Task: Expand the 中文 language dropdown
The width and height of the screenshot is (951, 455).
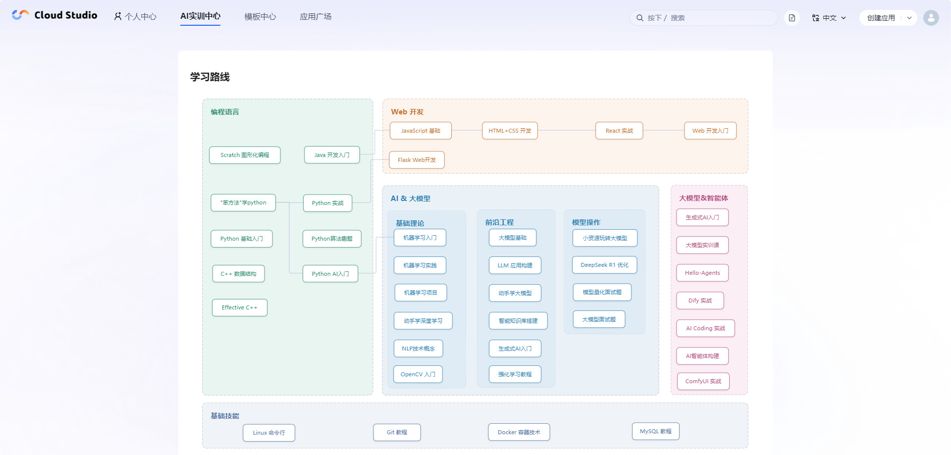Action: tap(829, 18)
